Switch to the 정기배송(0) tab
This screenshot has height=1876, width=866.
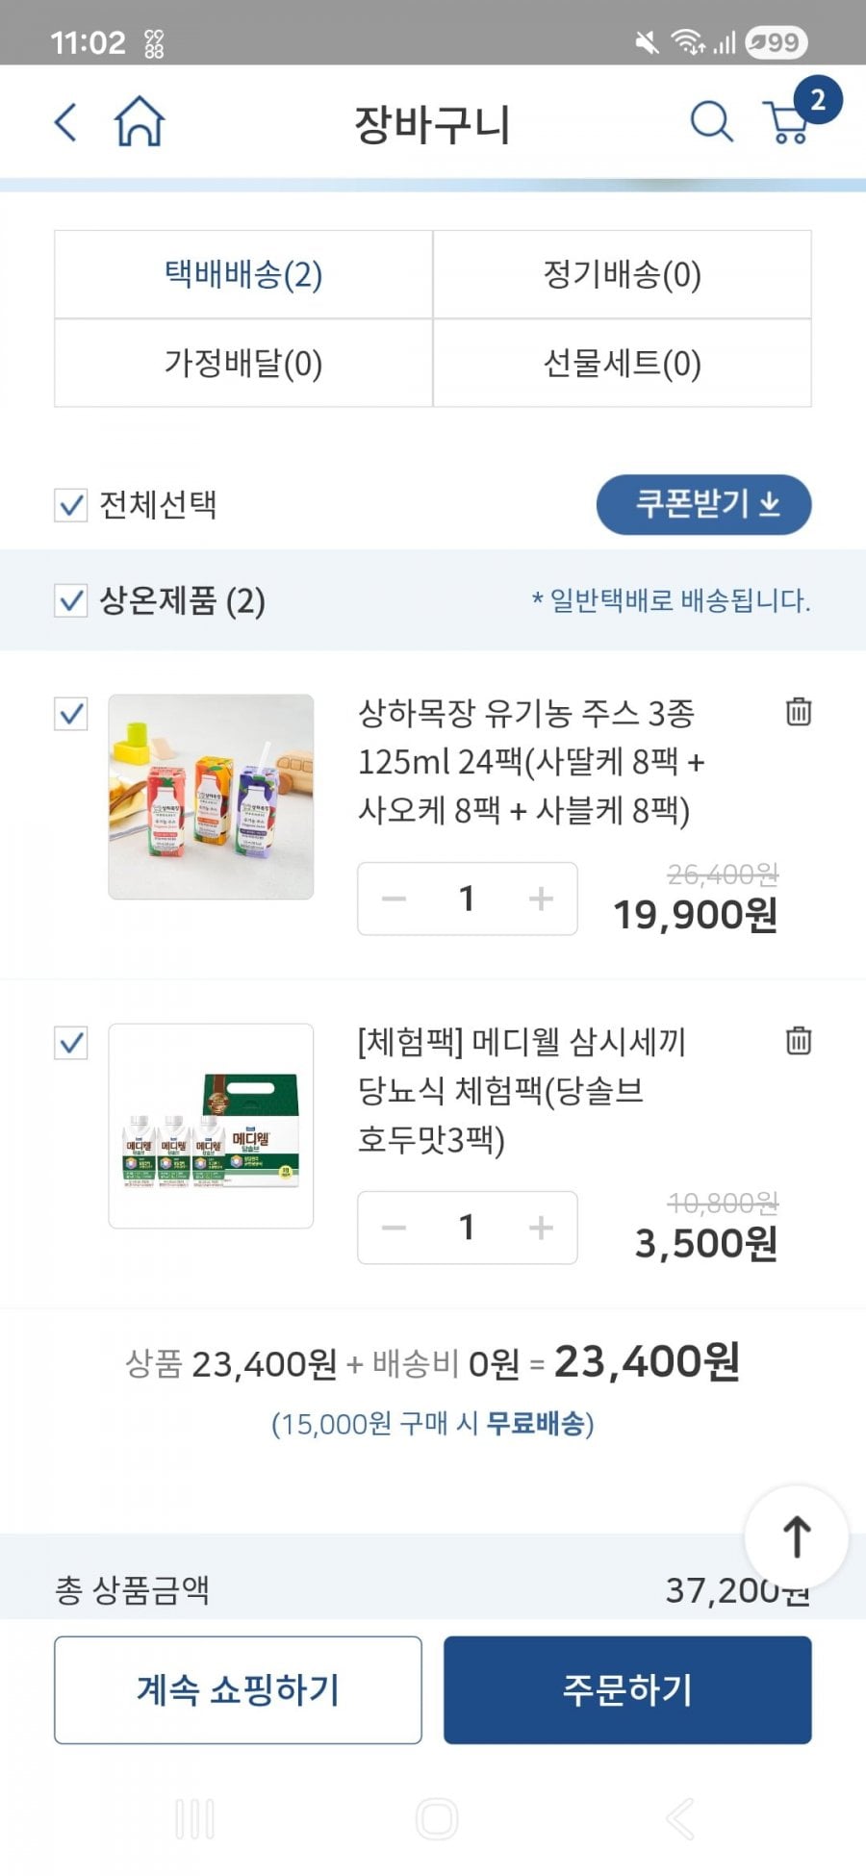pos(622,275)
